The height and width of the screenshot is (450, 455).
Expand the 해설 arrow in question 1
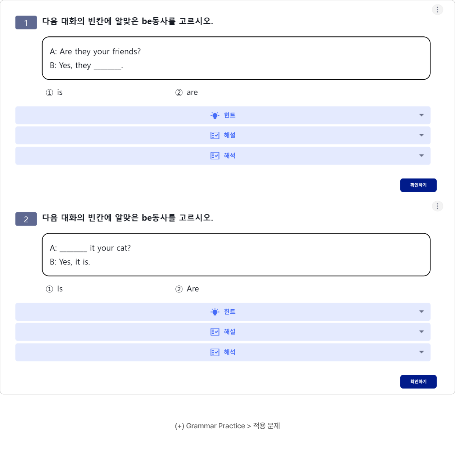coord(422,135)
